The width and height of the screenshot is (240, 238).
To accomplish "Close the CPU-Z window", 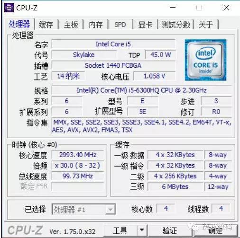I will pyautogui.click(x=226, y=8).
